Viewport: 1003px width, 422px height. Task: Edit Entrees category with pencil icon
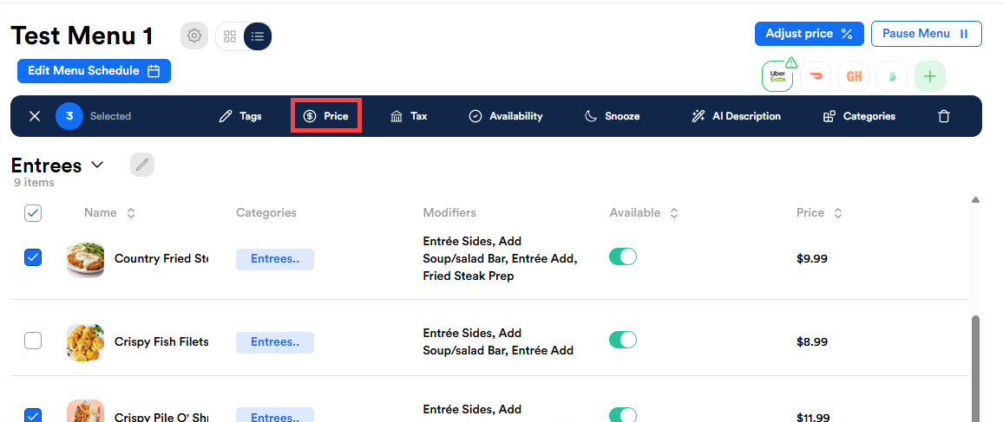pyautogui.click(x=142, y=165)
